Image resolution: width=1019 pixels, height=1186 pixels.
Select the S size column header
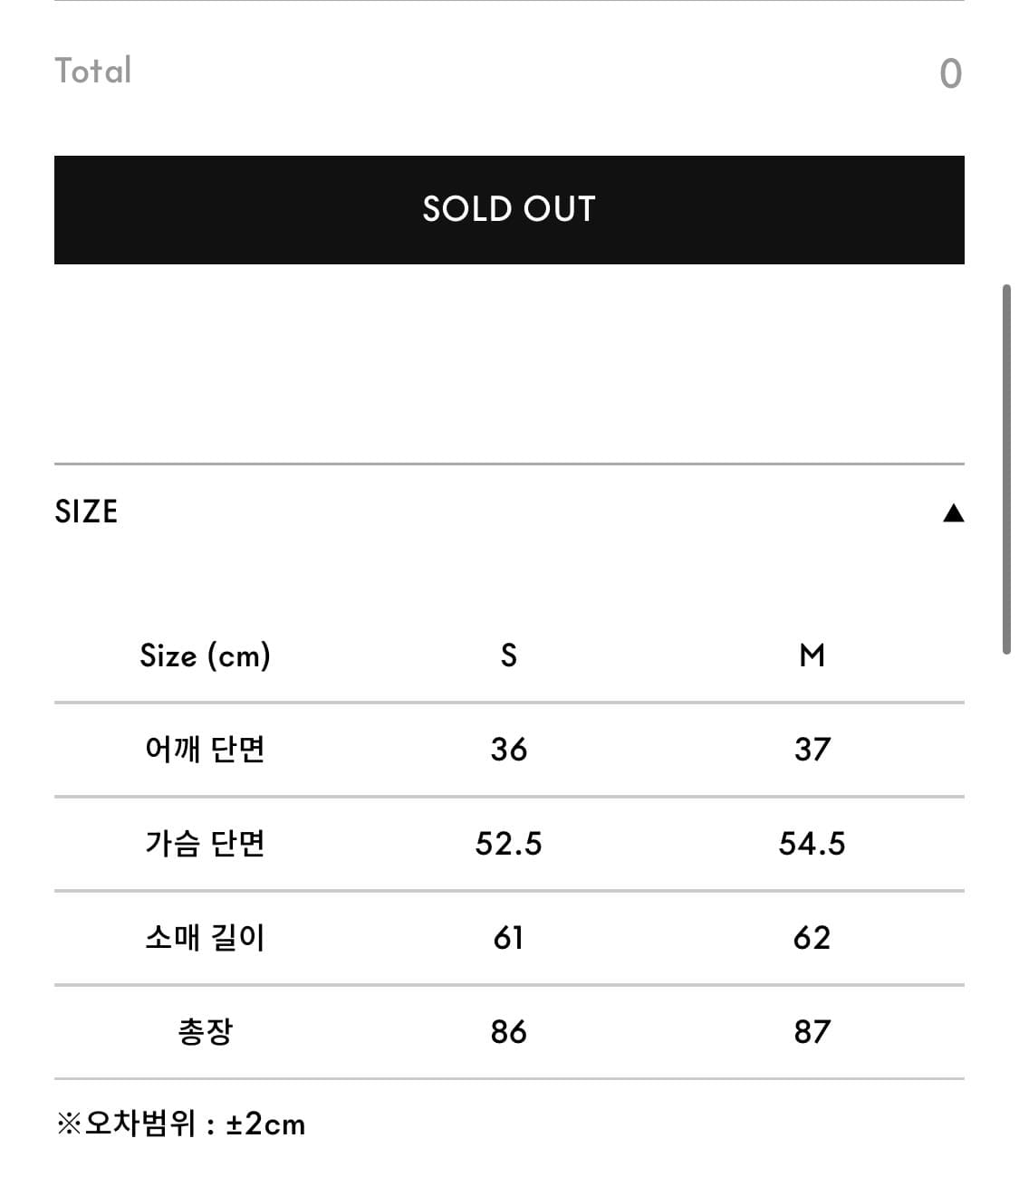509,655
